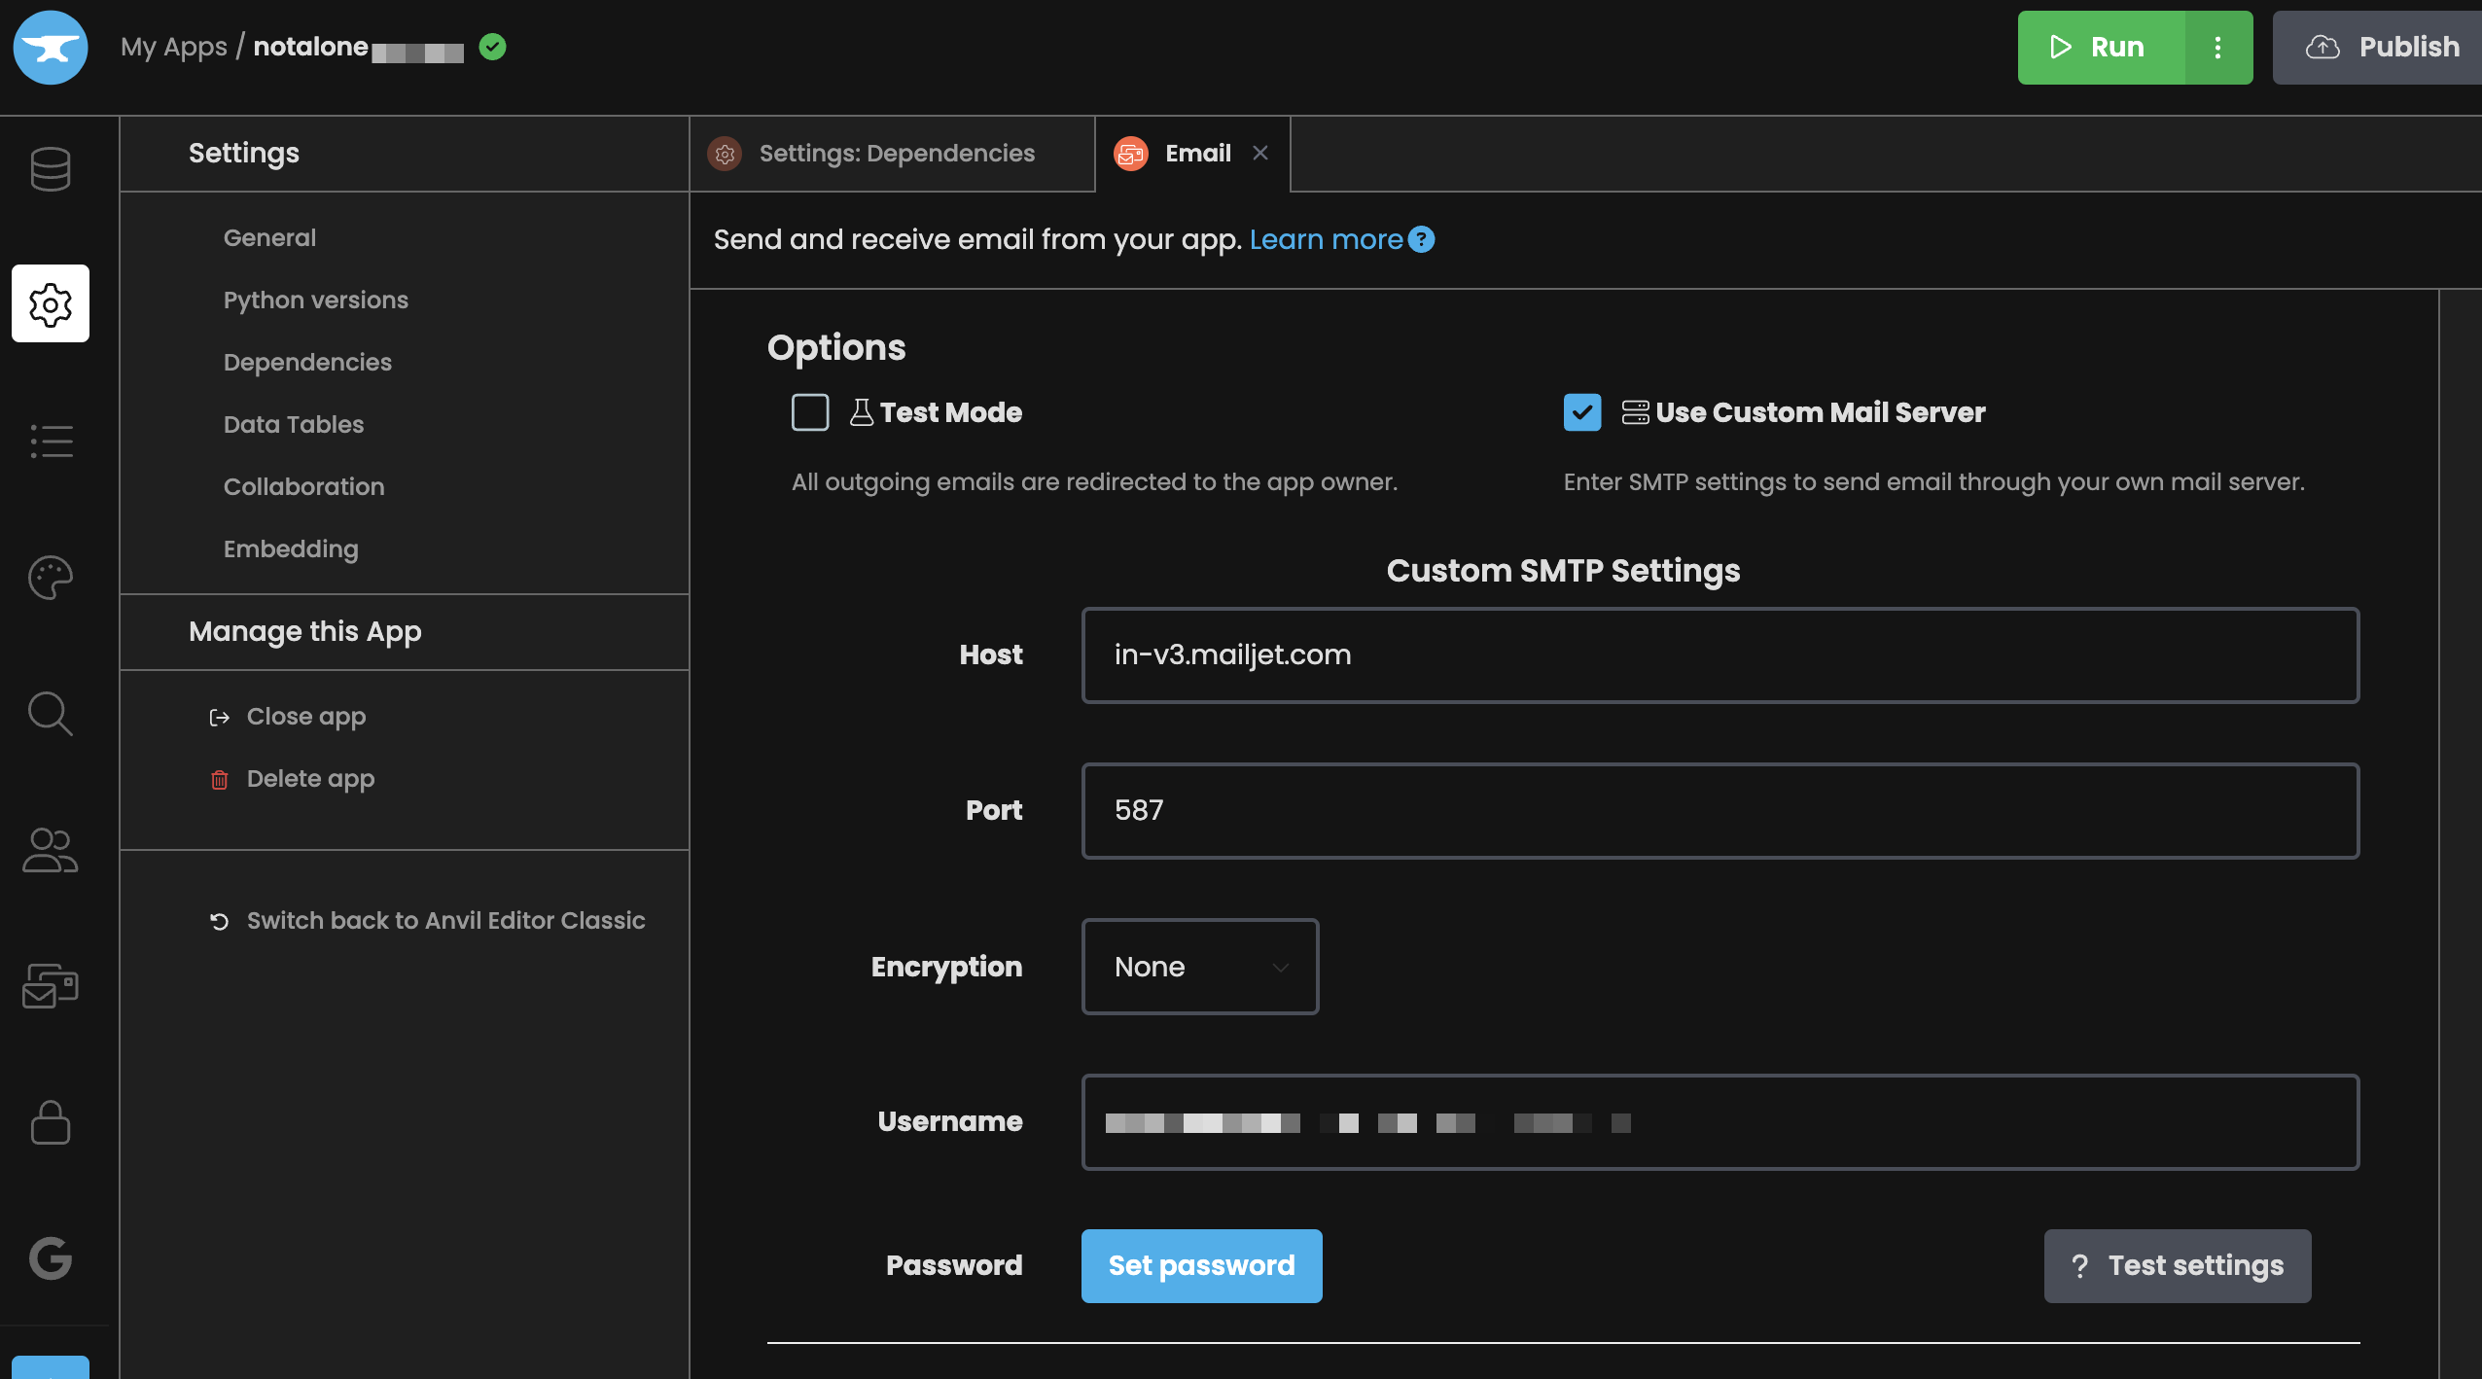Image resolution: width=2482 pixels, height=1379 pixels.
Task: Open the Encryption dropdown
Action: pos(1200,967)
